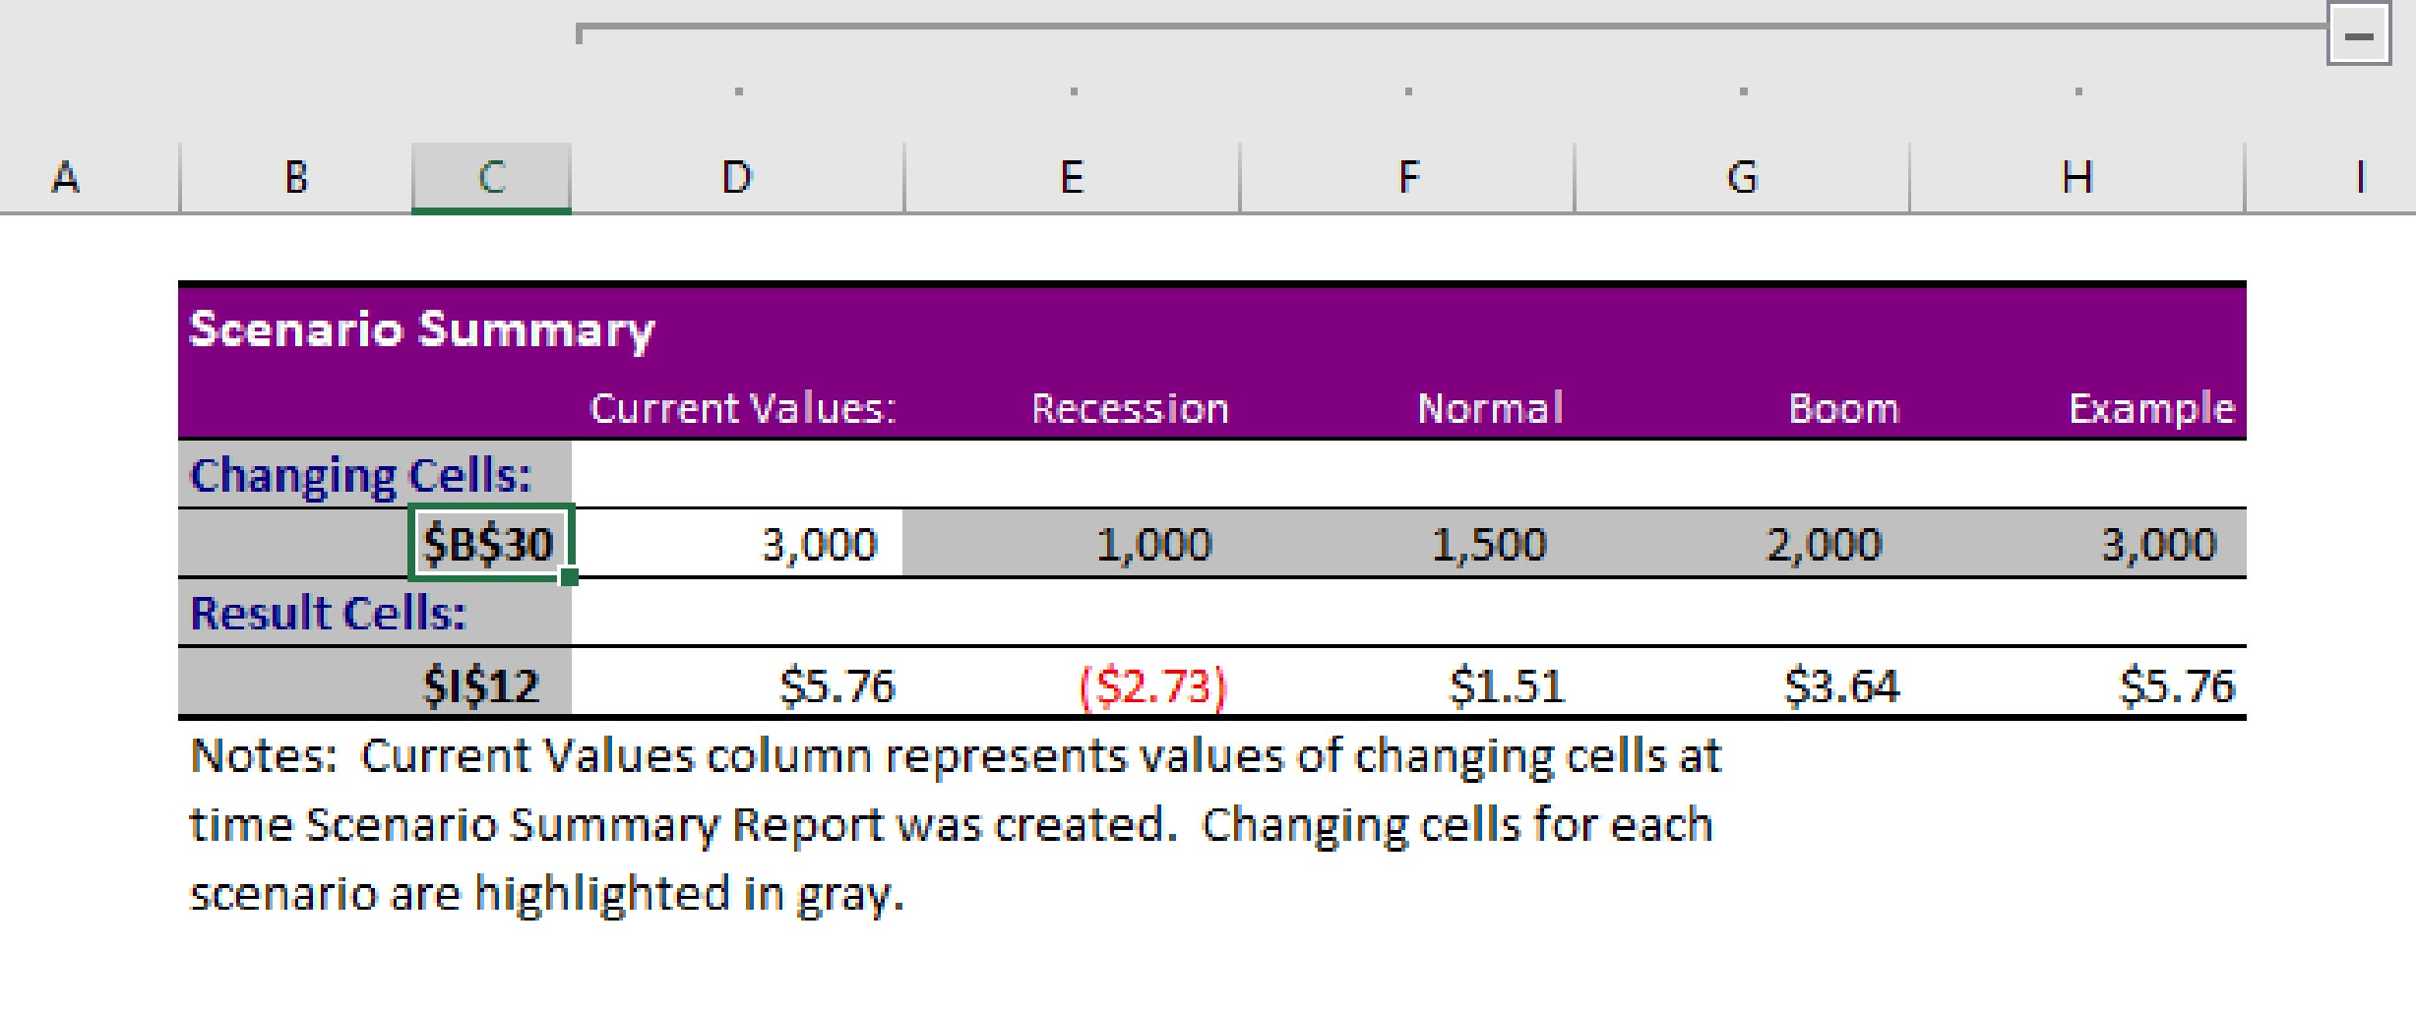Select column F header

(x=1407, y=178)
